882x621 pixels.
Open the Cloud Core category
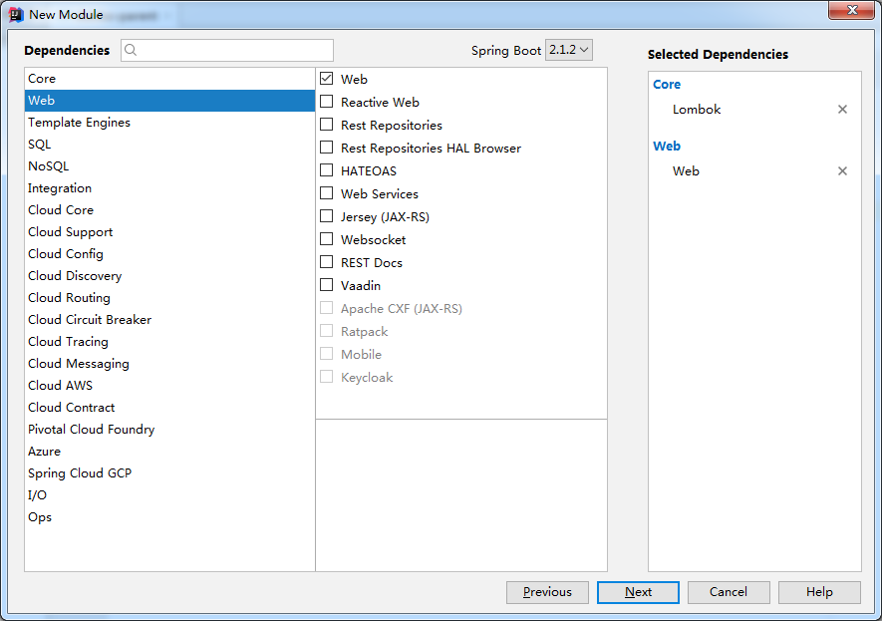tap(169, 209)
